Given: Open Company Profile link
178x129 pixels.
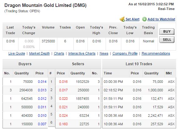Looking at the screenshot, I should tap(125, 53).
